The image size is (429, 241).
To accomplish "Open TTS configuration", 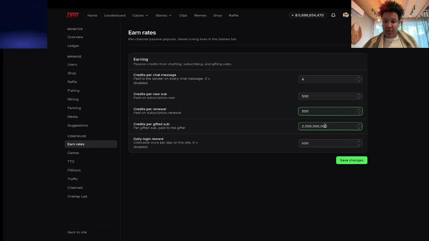I will point(71,161).
